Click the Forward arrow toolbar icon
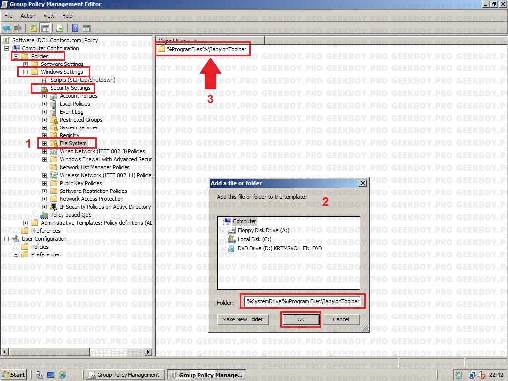Viewport: 508px width, 381px height. click(18, 28)
